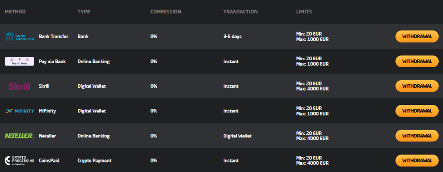This screenshot has width=443, height=172.
Task: Withdraw using Bank Transfer
Action: (417, 36)
